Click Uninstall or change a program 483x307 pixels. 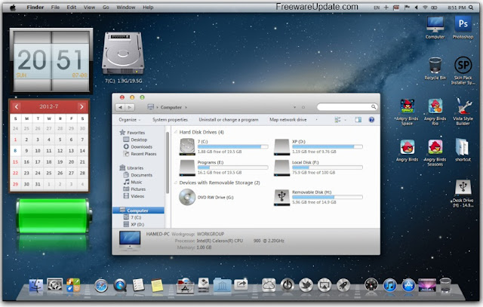click(228, 119)
